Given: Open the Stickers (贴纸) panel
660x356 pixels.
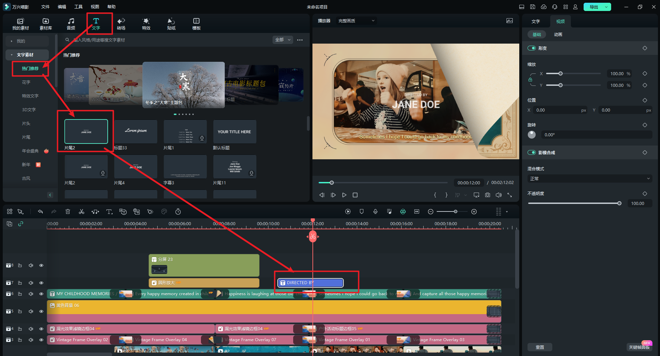Looking at the screenshot, I should coord(171,24).
